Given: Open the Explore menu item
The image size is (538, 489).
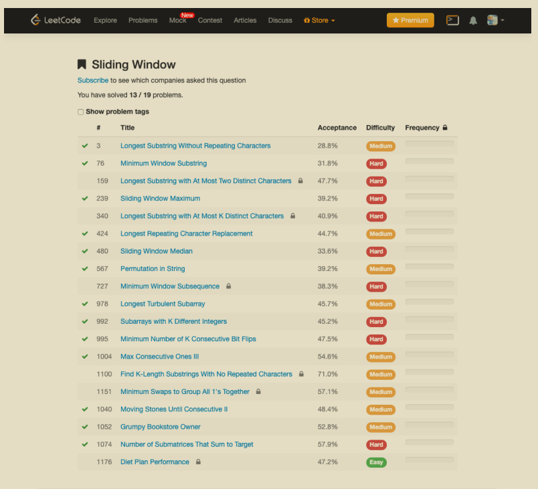Looking at the screenshot, I should (105, 20).
